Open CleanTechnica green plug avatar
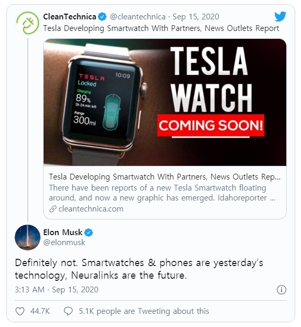 [27, 23]
